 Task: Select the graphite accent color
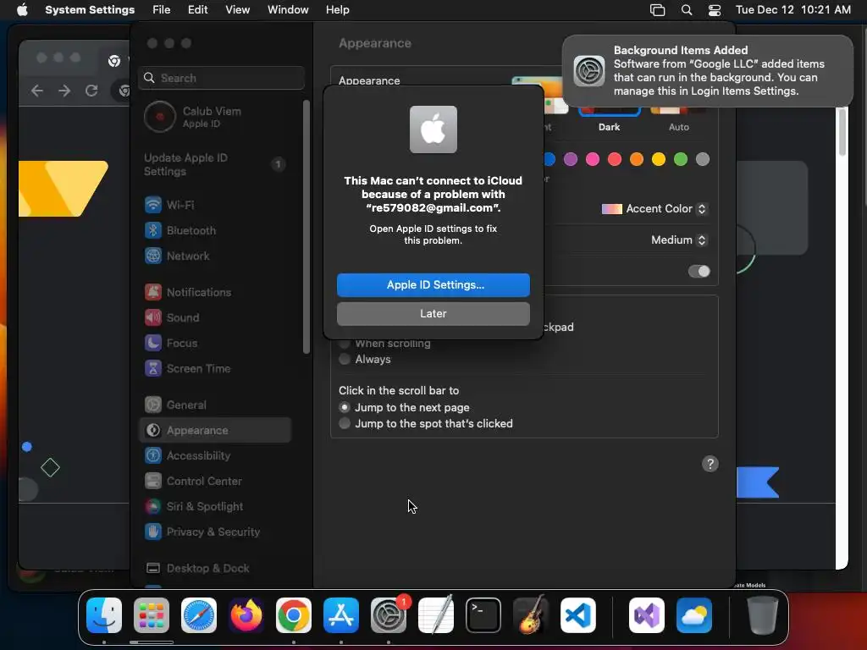click(x=702, y=159)
